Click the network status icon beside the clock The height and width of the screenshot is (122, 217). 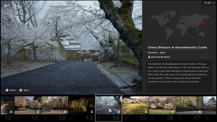tap(214, 3)
